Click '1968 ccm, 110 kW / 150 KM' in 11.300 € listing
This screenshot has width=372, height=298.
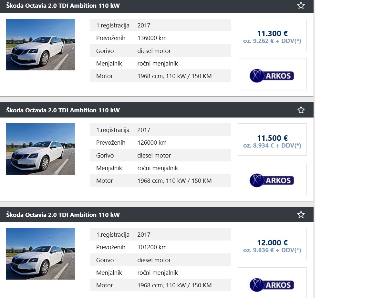point(174,76)
